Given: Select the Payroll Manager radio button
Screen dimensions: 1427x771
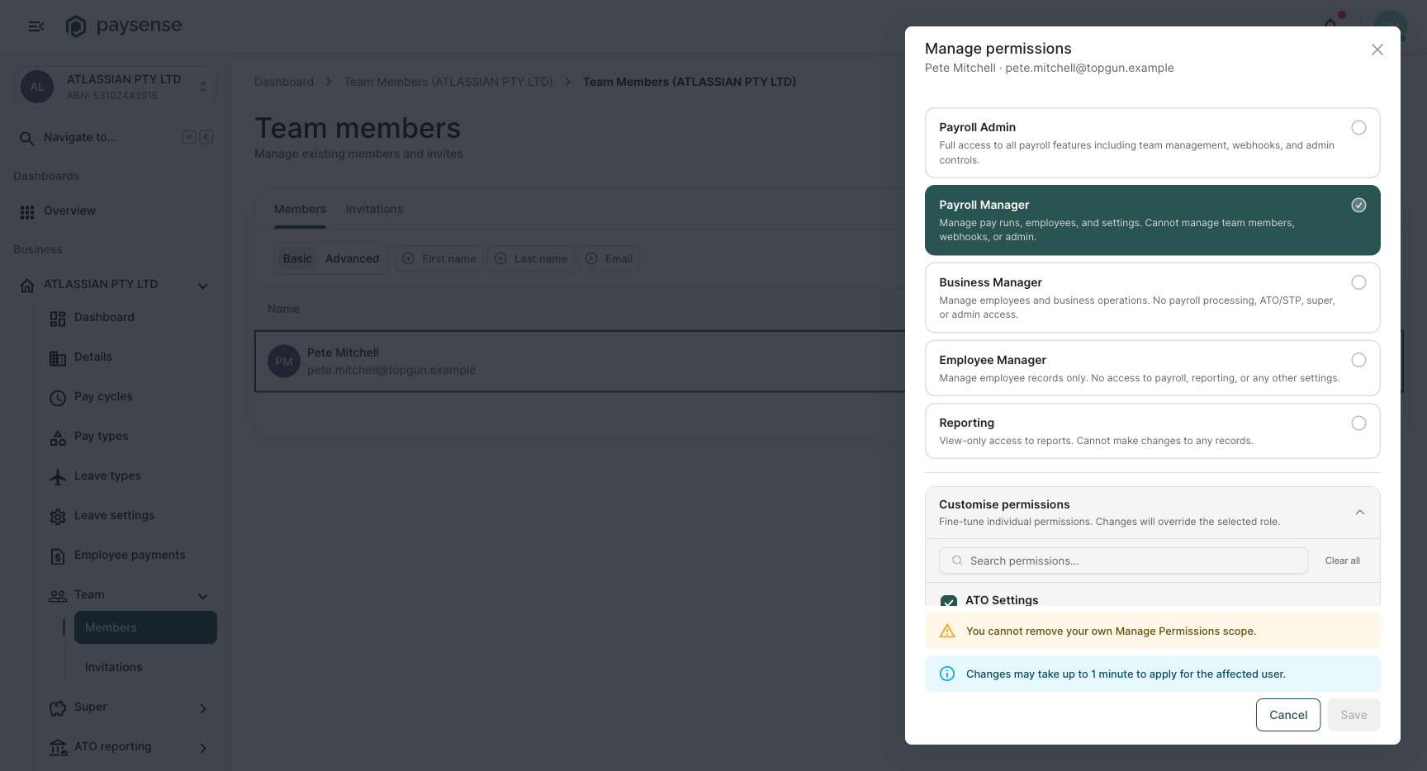Looking at the screenshot, I should point(1358,206).
